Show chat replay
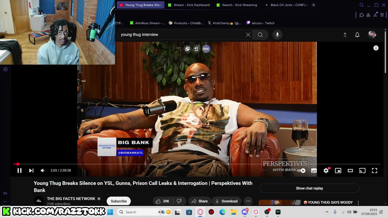Viewport: 388px width, 218px height. 309,188
